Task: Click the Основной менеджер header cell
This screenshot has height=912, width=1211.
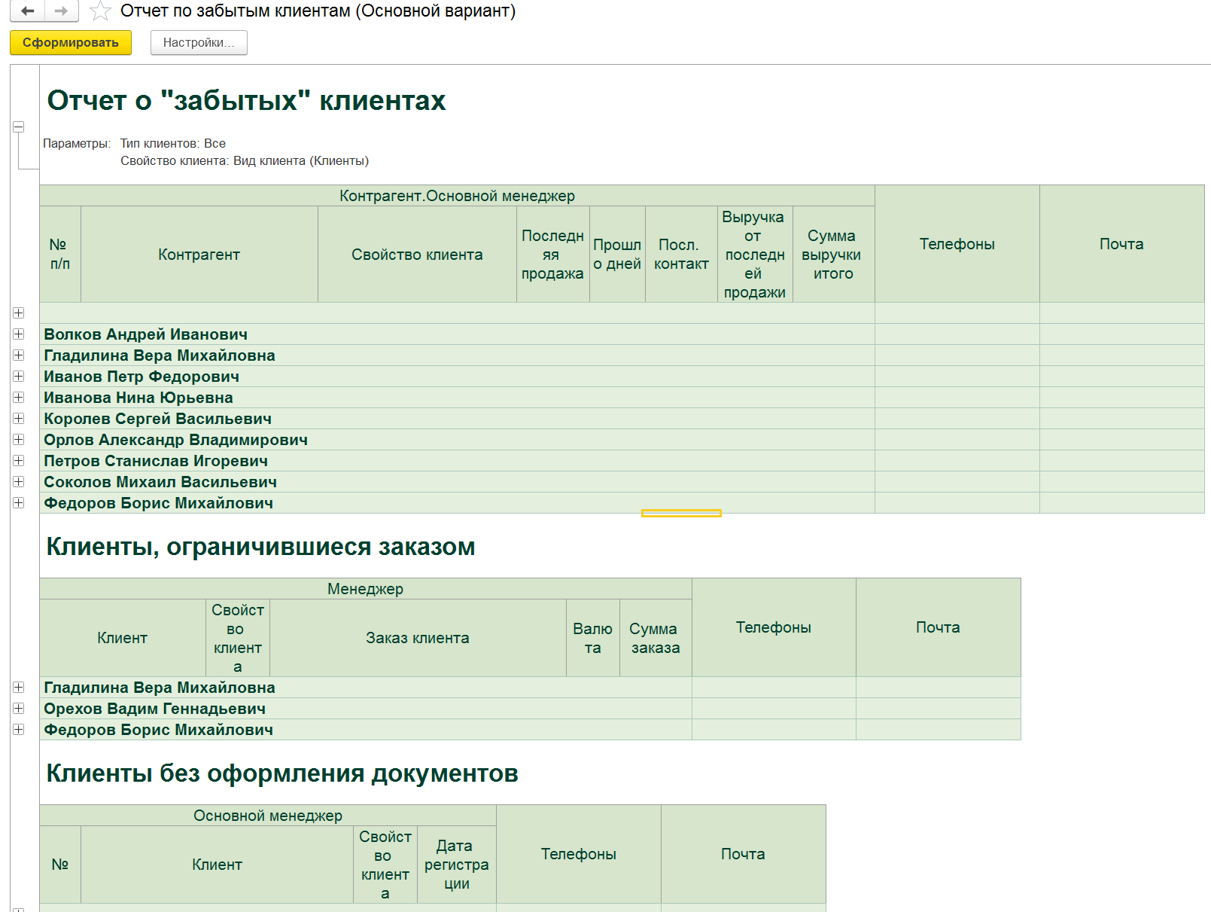Action: 268,816
